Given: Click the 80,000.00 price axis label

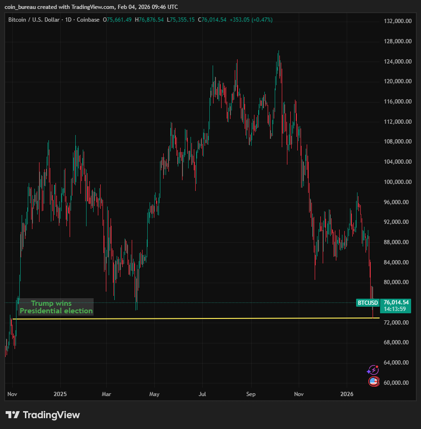Looking at the screenshot, I should click(x=396, y=282).
